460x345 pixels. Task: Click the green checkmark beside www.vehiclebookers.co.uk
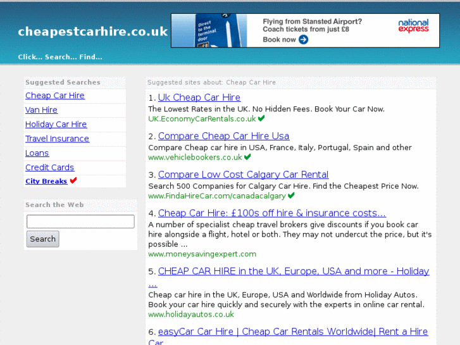[247, 157]
